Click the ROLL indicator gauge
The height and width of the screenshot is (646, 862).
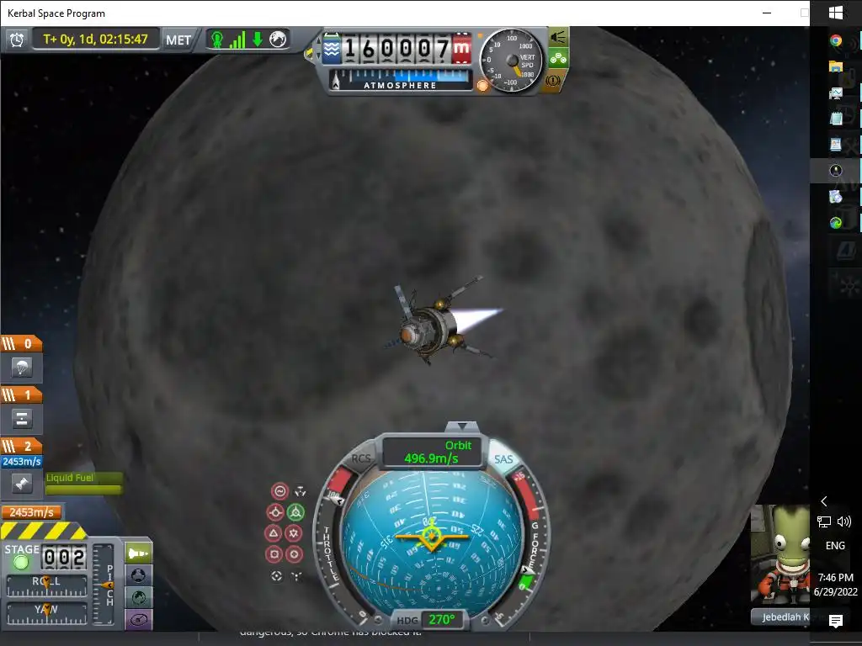point(47,586)
